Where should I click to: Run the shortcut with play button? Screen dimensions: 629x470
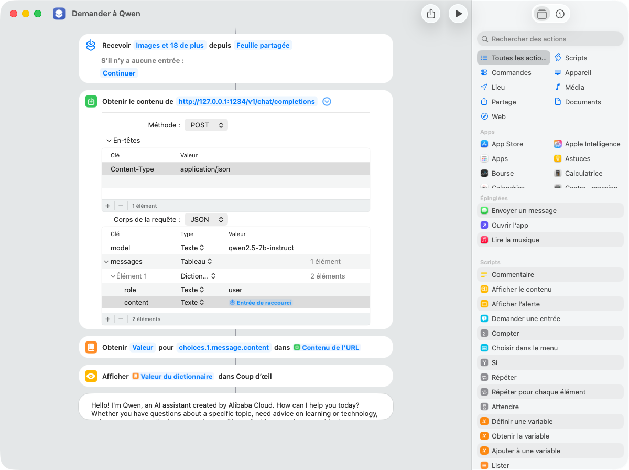point(458,14)
